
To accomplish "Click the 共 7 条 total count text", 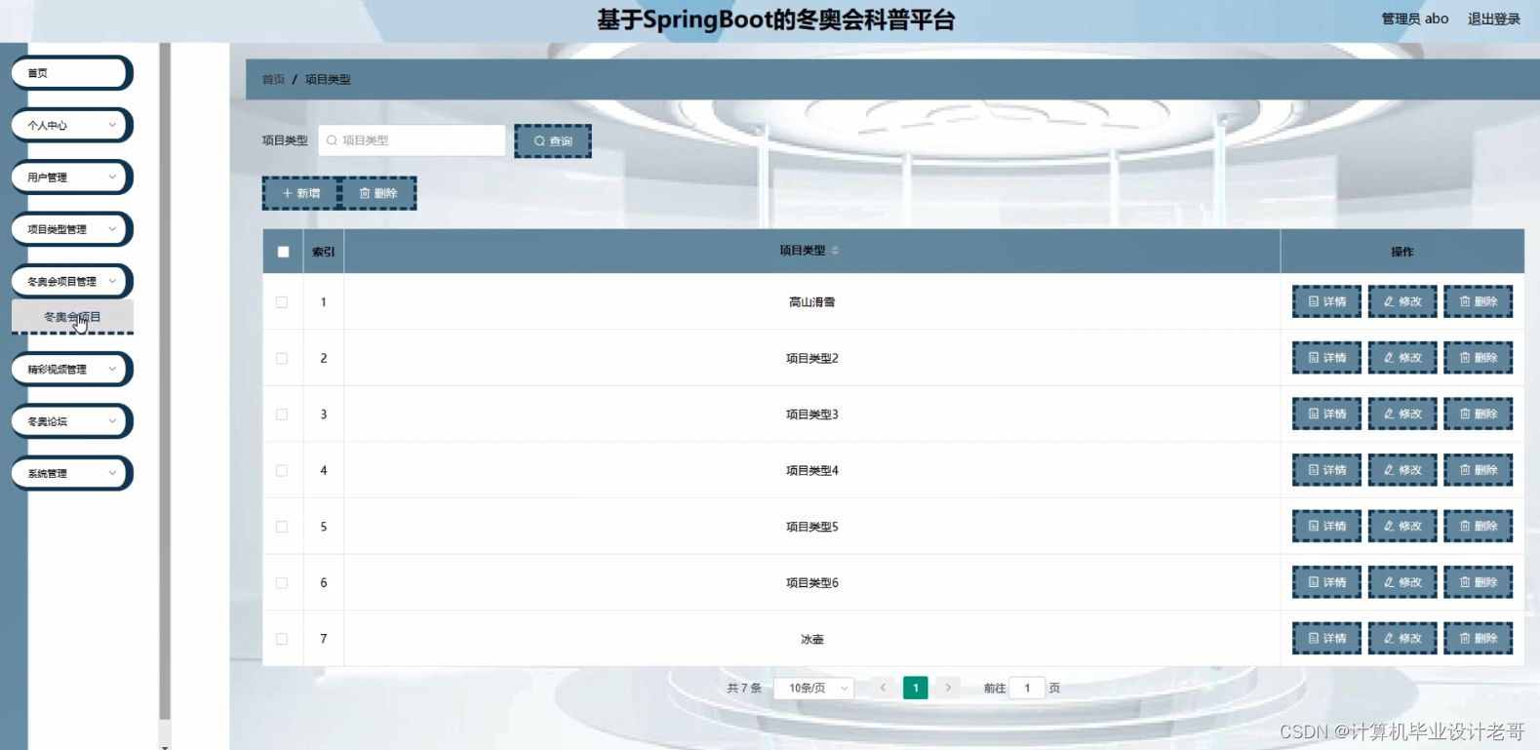I will (744, 688).
